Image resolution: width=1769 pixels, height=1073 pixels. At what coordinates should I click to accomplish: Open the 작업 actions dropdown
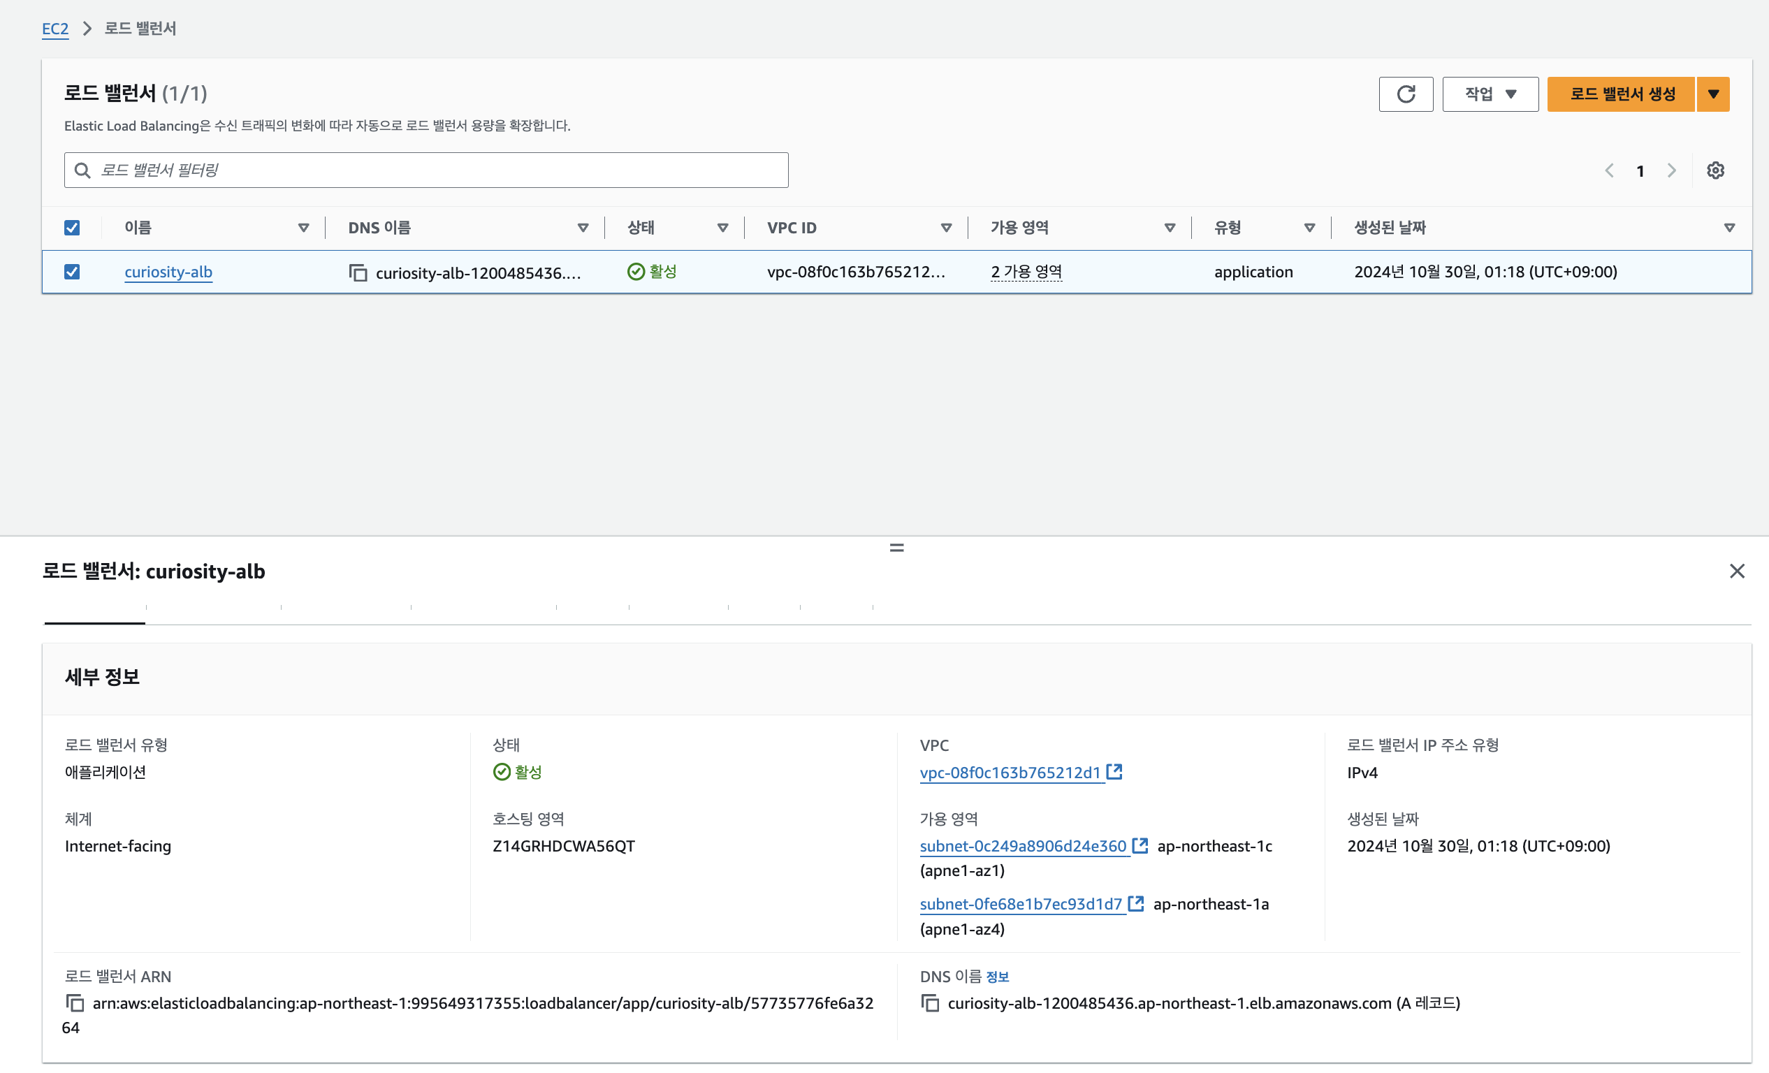pos(1490,94)
